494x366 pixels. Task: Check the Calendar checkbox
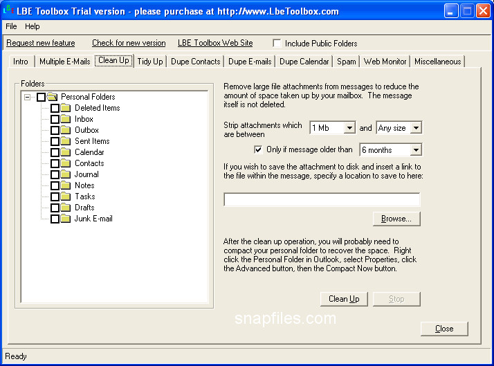tap(55, 152)
